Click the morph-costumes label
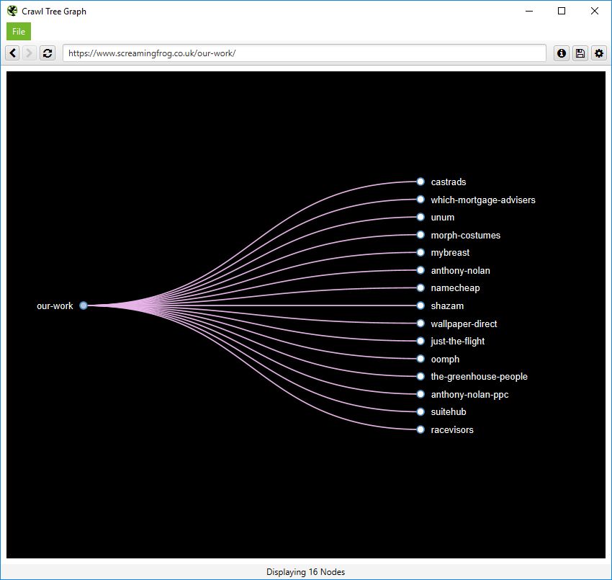Viewport: 612px width, 580px height. (x=465, y=235)
